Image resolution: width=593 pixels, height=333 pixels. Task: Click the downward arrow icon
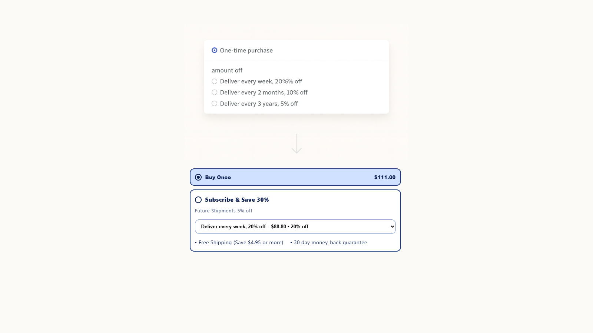click(x=296, y=144)
